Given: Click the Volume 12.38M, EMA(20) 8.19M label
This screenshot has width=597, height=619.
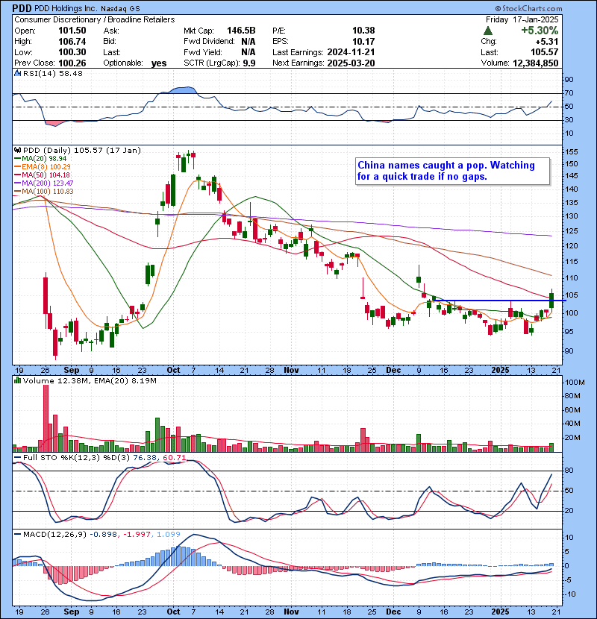Looking at the screenshot, I should pos(90,381).
